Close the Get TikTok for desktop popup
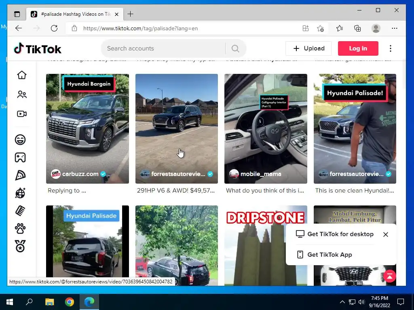The height and width of the screenshot is (310, 414). pos(385,235)
